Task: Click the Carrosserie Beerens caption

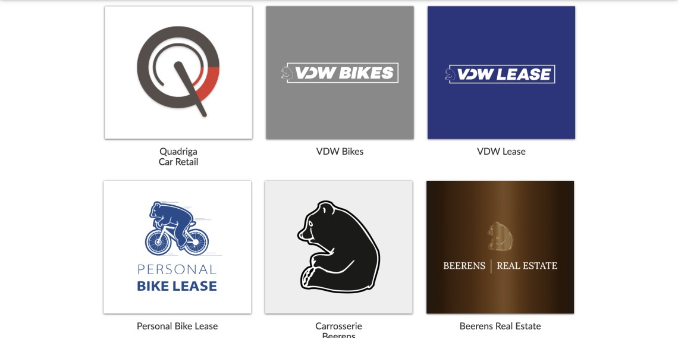Action: (338, 330)
